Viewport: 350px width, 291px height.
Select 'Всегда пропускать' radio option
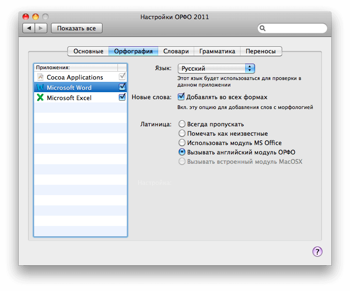pyautogui.click(x=182, y=124)
